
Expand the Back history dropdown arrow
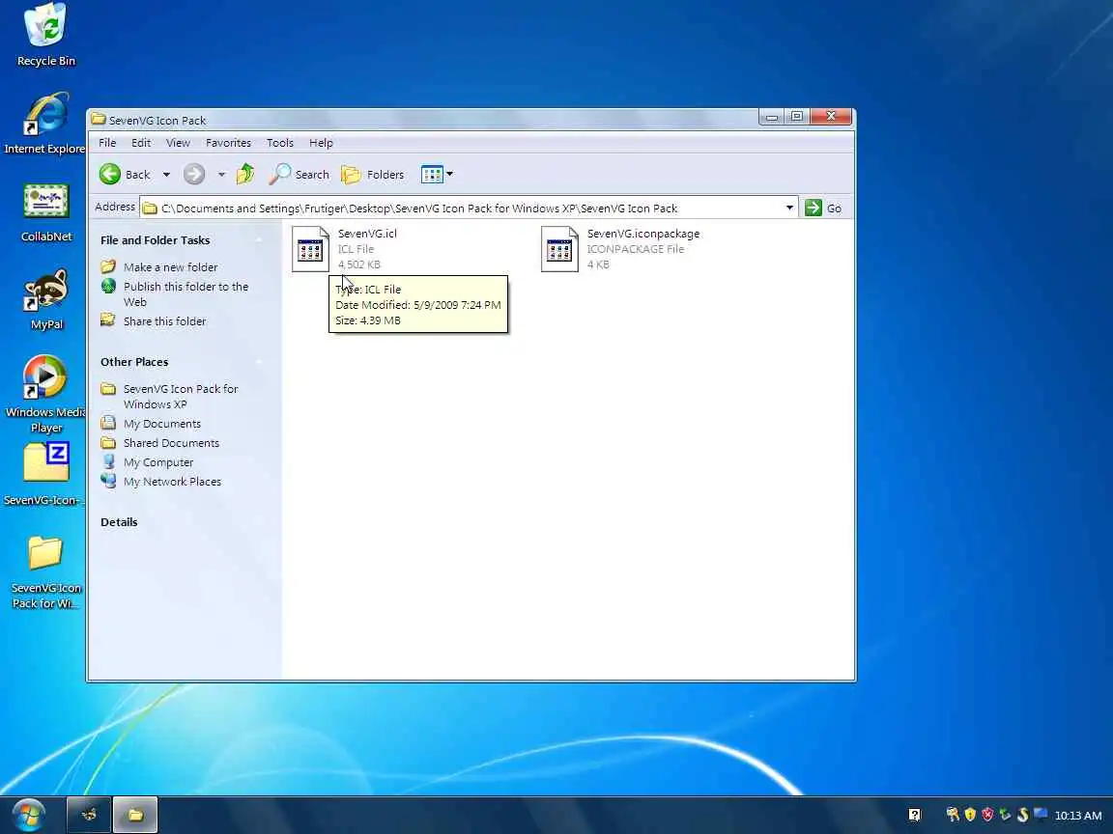click(166, 175)
